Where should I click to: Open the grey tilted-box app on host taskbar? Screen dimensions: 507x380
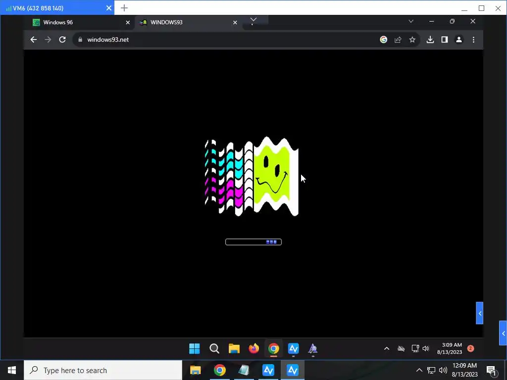244,370
